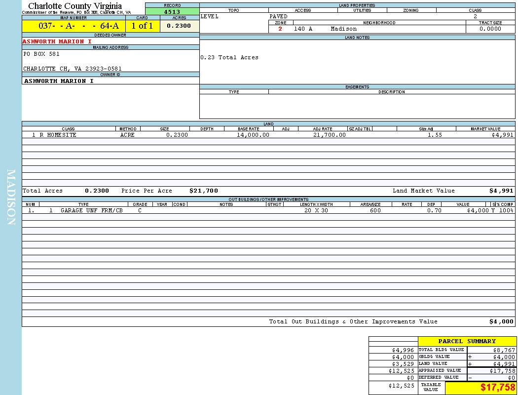The image size is (518, 395).
Task: Click the Madison neighborhood value
Action: (343, 29)
